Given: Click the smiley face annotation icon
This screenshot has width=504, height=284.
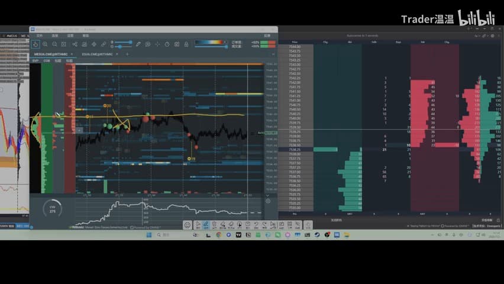Looking at the screenshot, I should 188,225.
